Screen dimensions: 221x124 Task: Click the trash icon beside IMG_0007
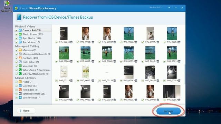tap(93, 61)
